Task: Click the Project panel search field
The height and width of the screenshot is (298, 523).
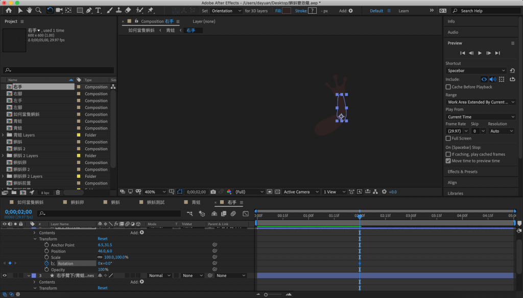Action: point(58,70)
